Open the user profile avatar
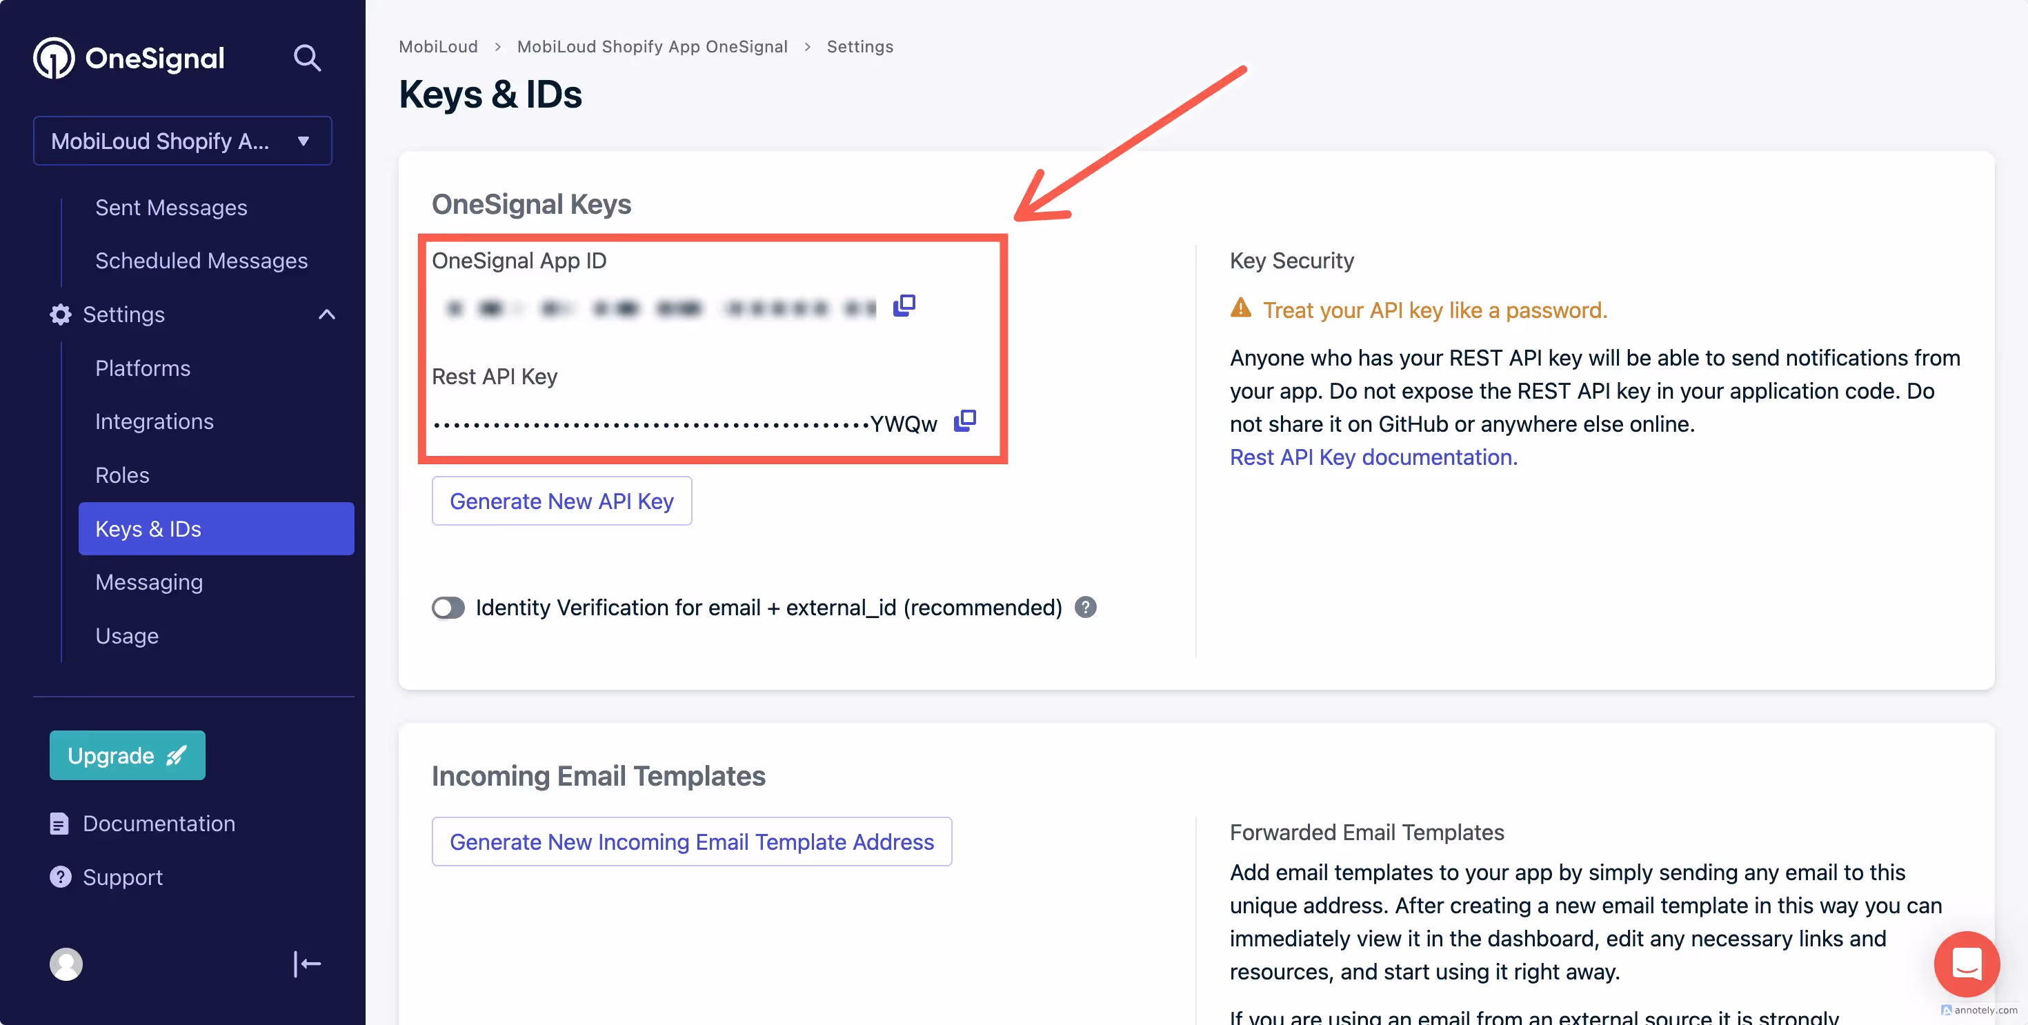This screenshot has height=1025, width=2028. pyautogui.click(x=66, y=964)
